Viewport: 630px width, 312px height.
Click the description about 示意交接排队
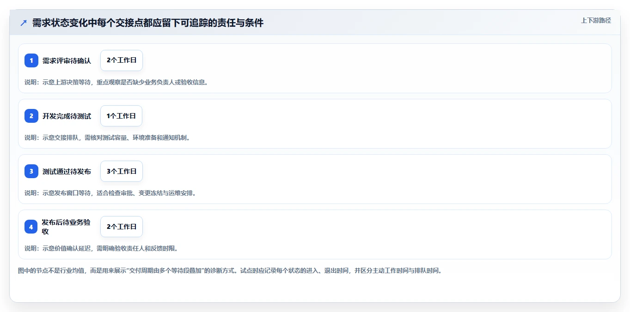coord(107,138)
